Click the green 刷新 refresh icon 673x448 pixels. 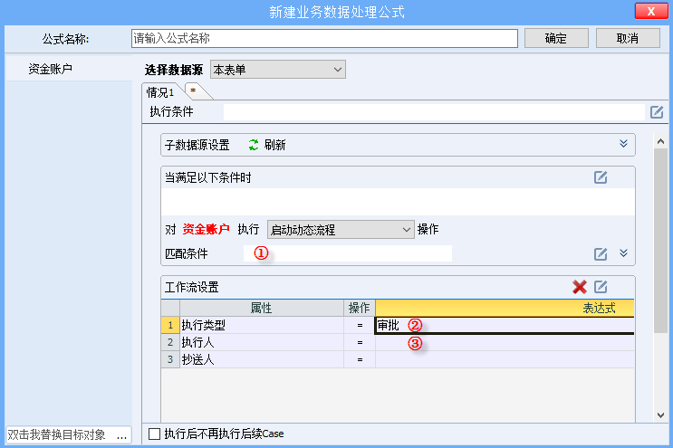click(254, 145)
